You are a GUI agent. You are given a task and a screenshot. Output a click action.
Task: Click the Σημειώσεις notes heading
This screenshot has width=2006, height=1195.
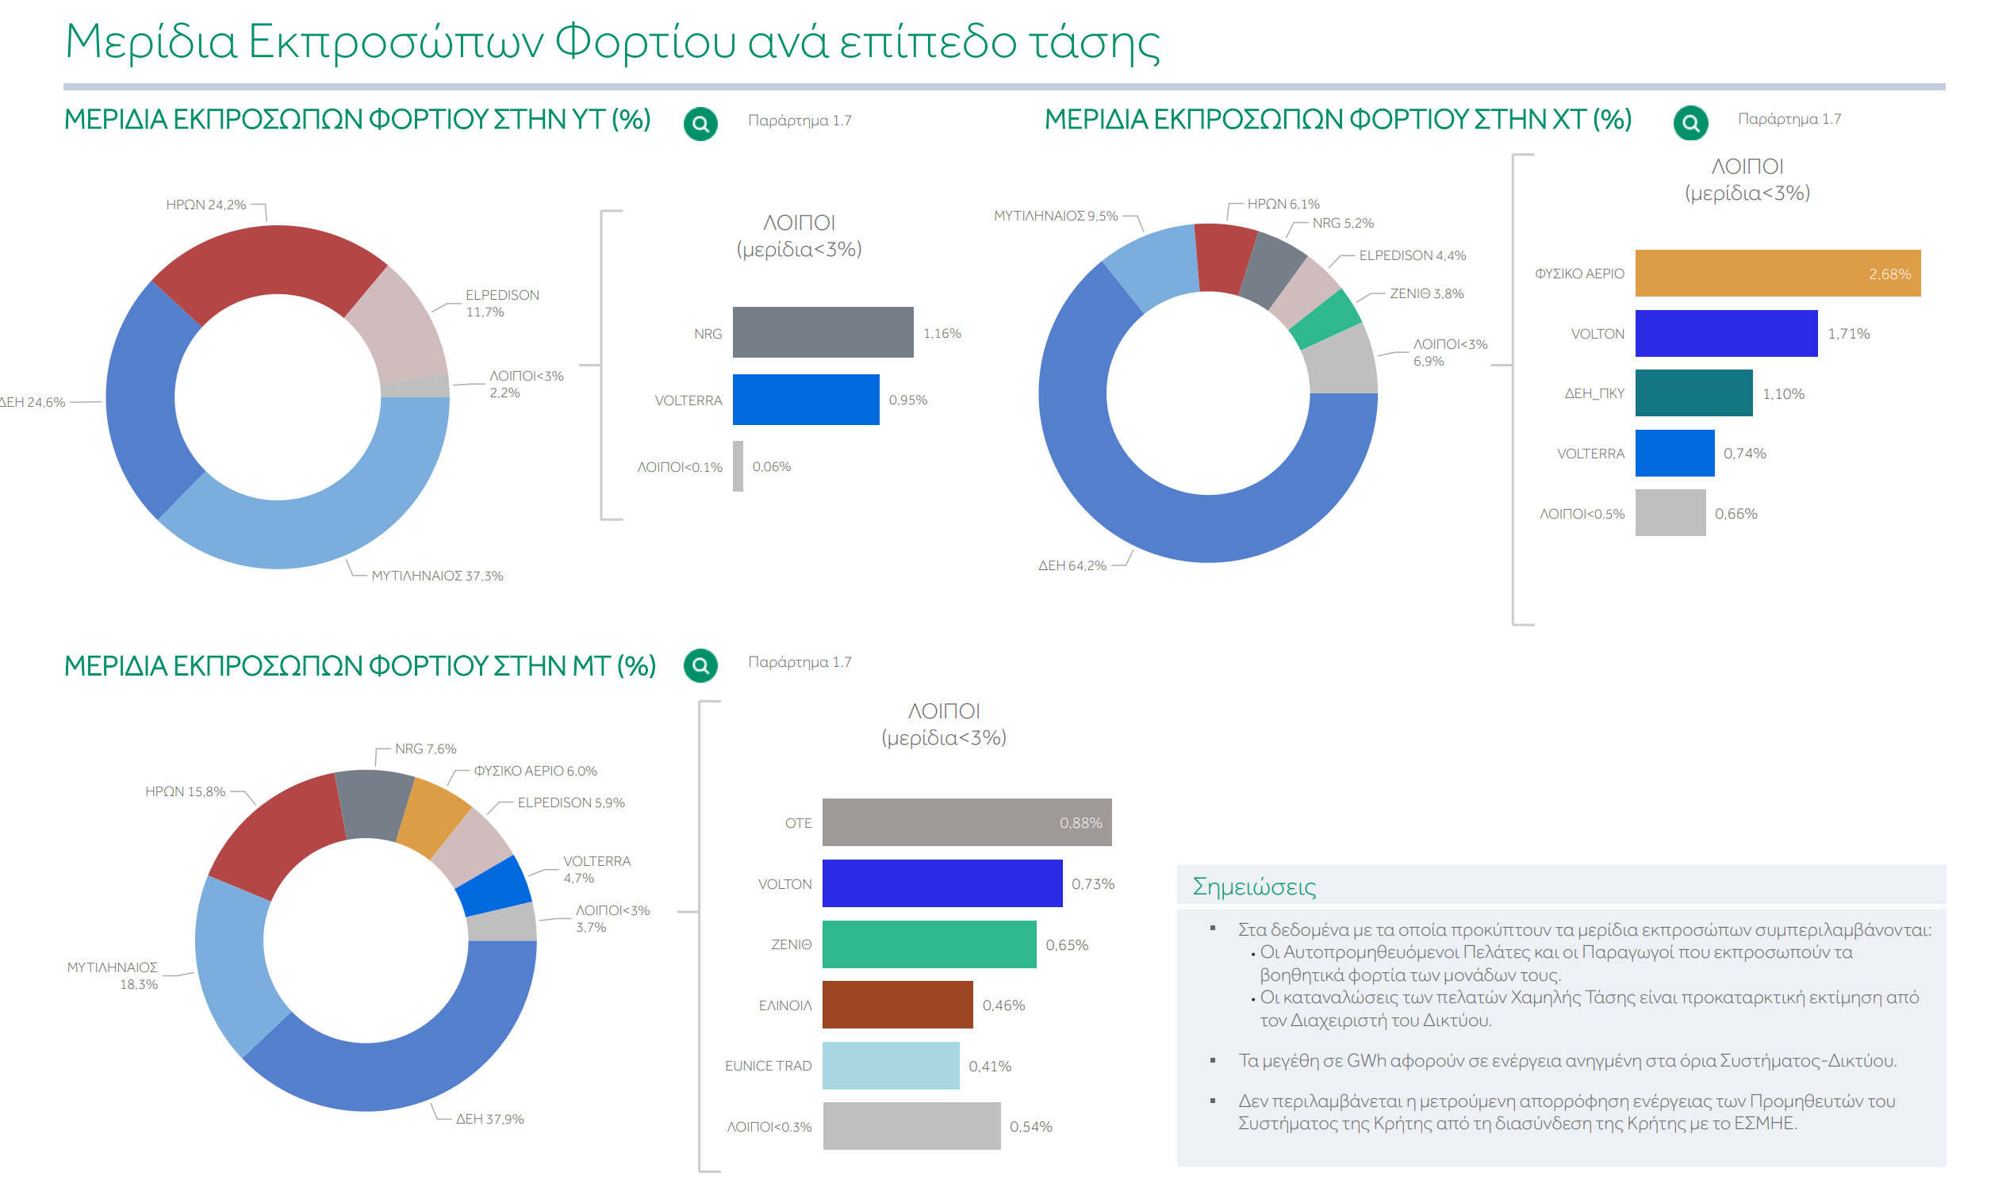point(1254,887)
